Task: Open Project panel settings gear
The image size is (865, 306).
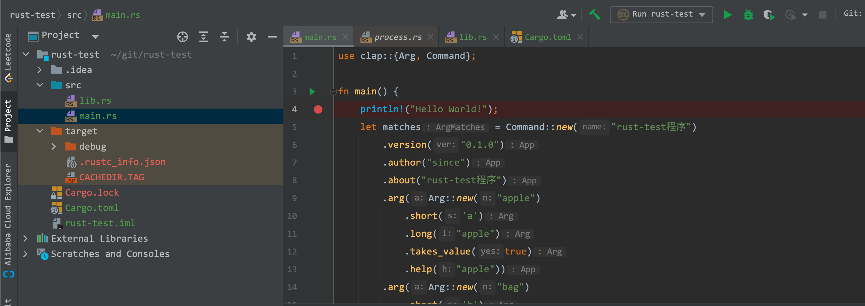Action: [x=251, y=36]
